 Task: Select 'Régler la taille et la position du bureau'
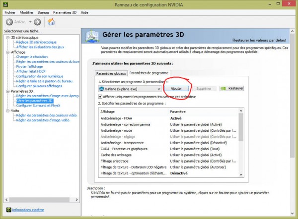(44, 81)
